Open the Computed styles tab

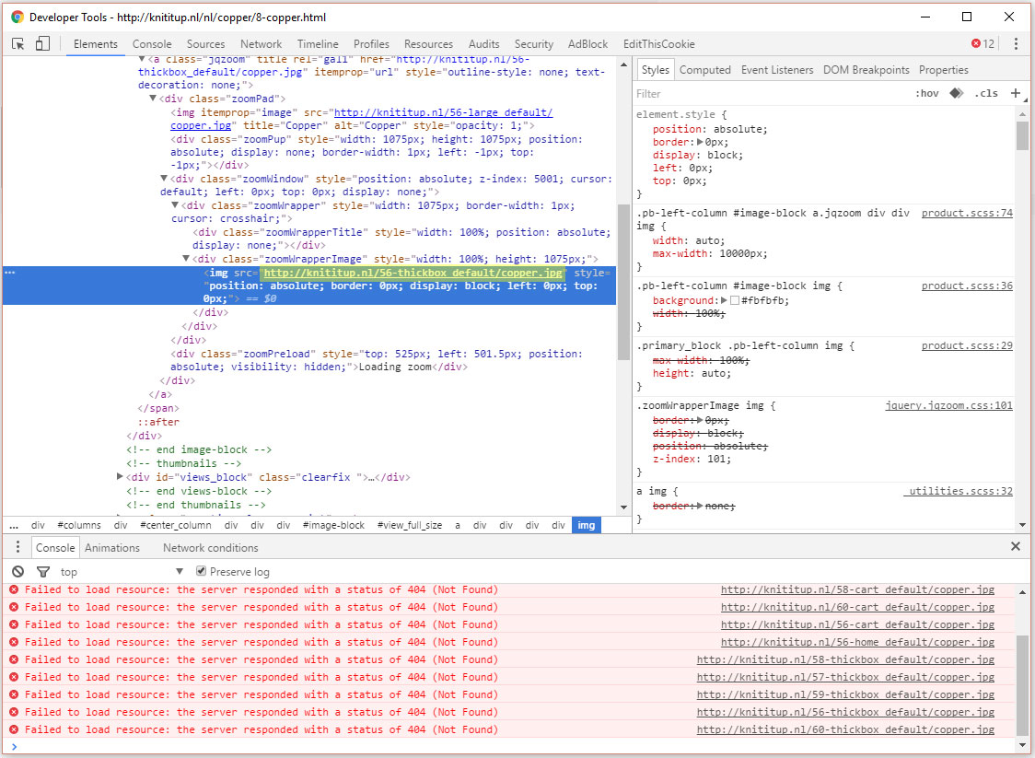coord(704,70)
